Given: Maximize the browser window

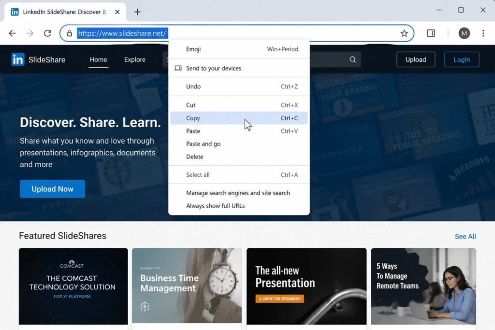Looking at the screenshot, I should tap(461, 10).
